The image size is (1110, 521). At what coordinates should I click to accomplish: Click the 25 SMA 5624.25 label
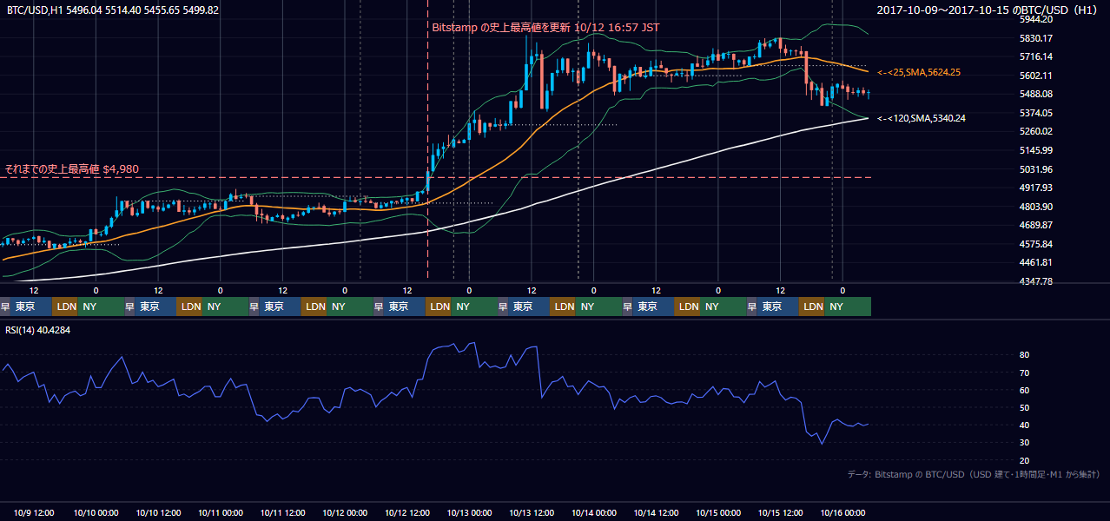(919, 72)
